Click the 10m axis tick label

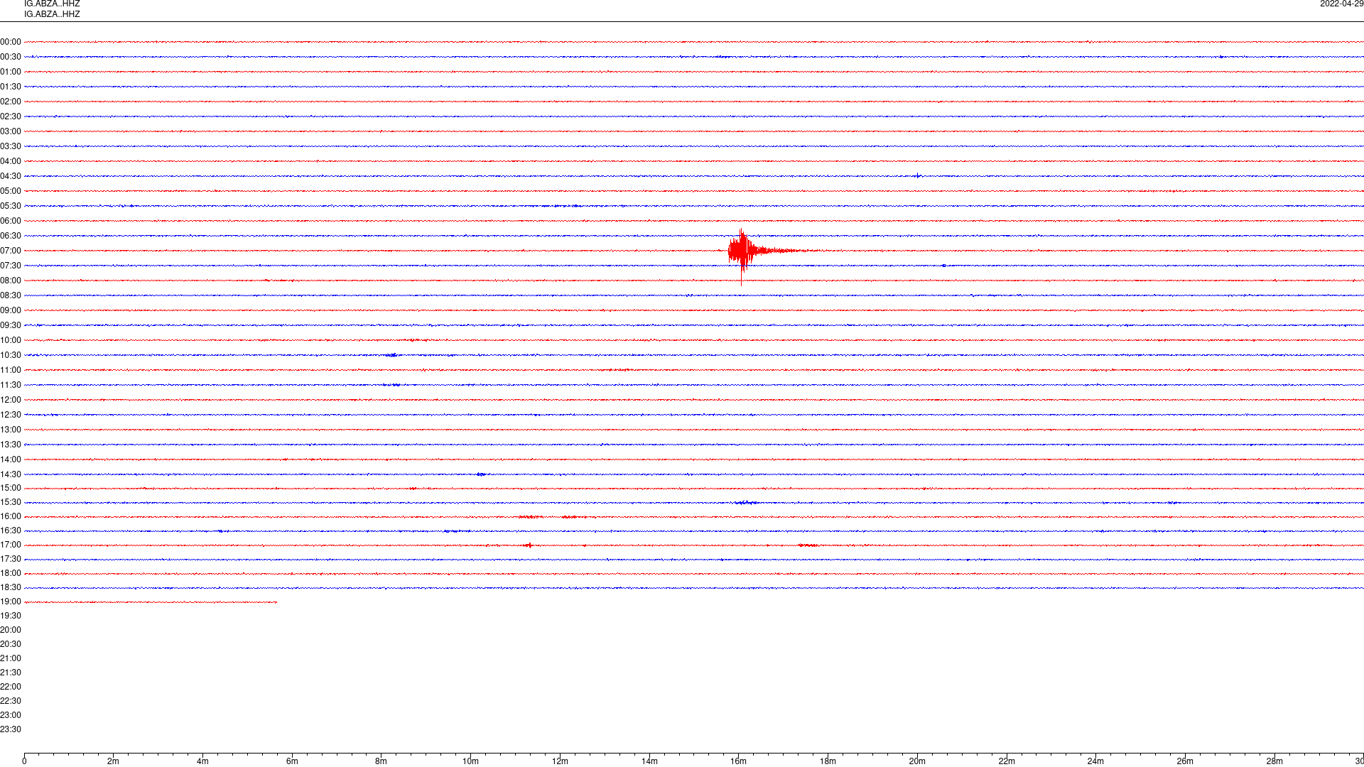click(x=470, y=761)
